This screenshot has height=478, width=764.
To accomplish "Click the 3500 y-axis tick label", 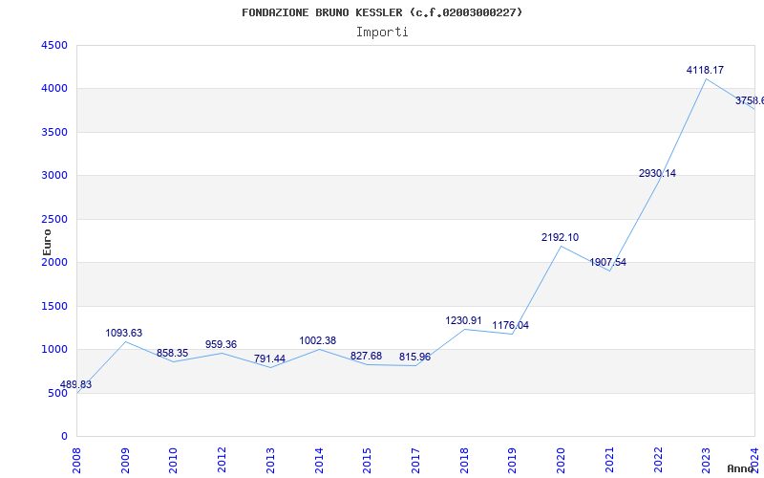I will point(54,132).
